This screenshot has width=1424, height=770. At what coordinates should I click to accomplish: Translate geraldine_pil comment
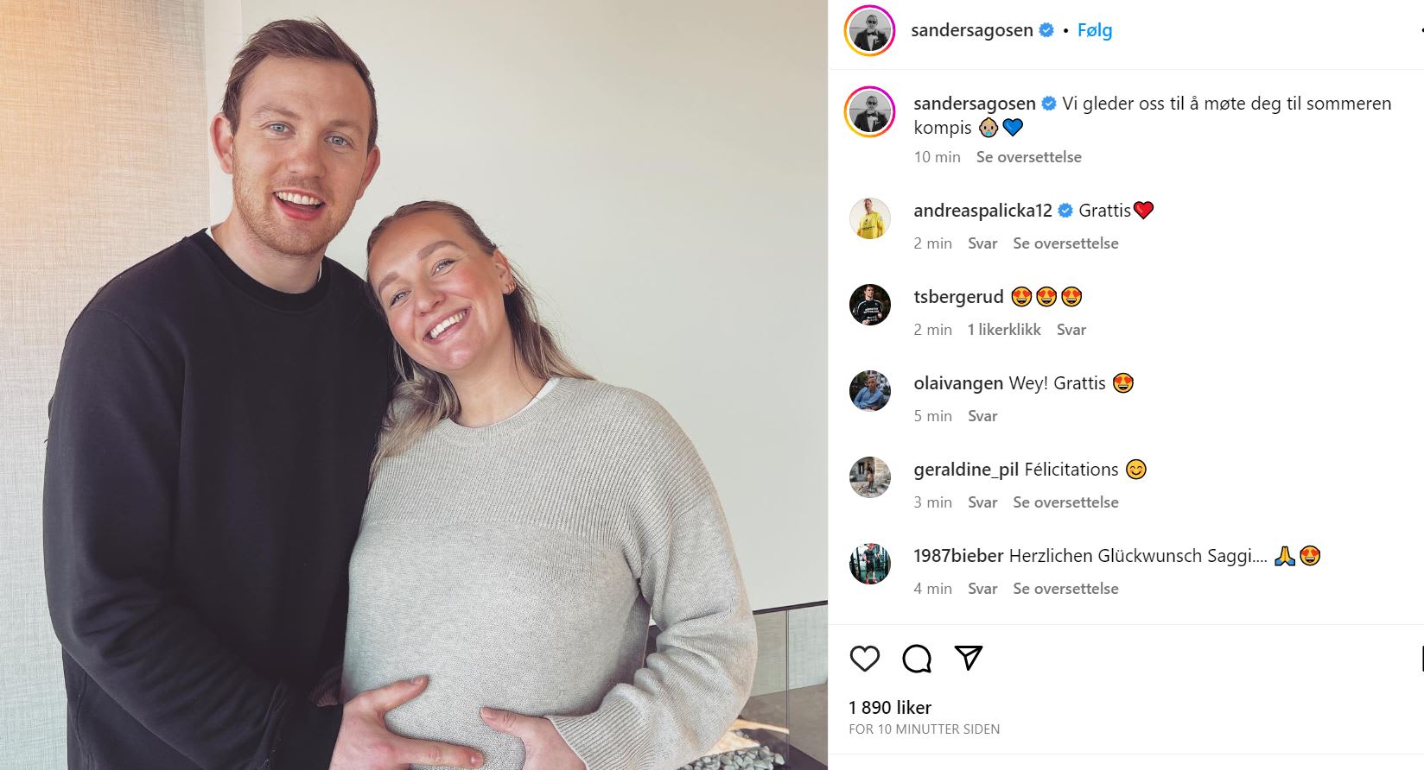(1065, 502)
